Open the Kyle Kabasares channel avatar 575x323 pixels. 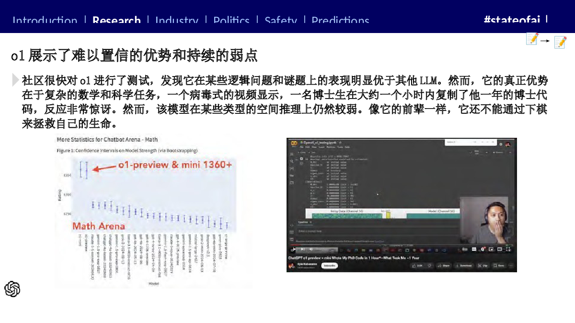pos(292,265)
